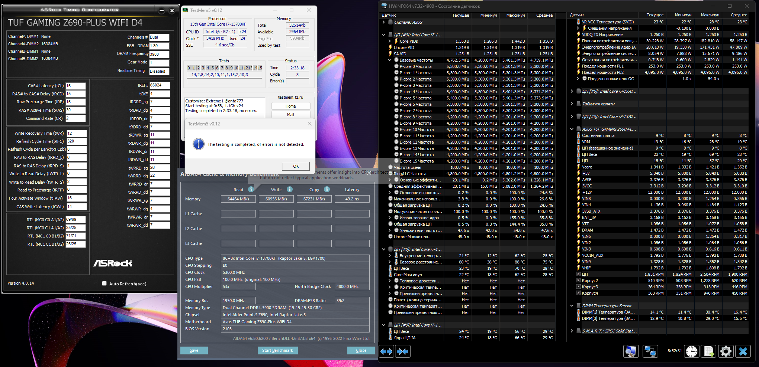Click the ASRock logo in Timing Configurator
The image size is (759, 367).
(113, 263)
